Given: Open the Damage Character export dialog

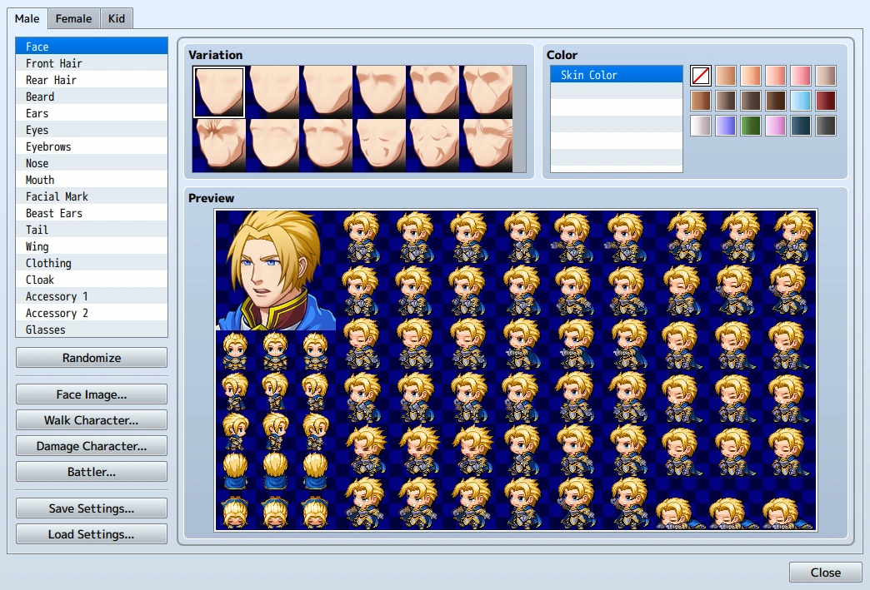Looking at the screenshot, I should (91, 445).
